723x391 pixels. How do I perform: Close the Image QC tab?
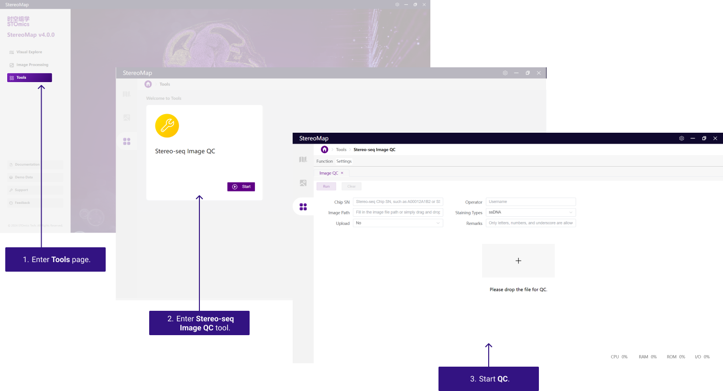[x=342, y=173]
